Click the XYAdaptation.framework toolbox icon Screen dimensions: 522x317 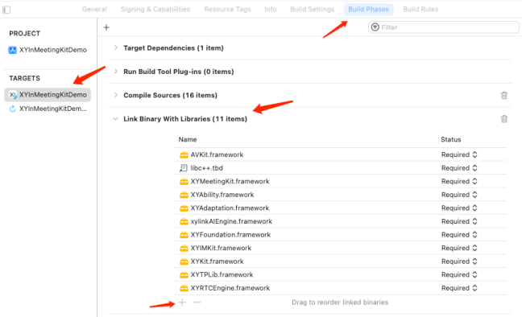point(184,208)
